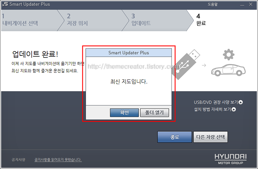Click the USB drive icon
258x169 pixels.
(x=186, y=64)
